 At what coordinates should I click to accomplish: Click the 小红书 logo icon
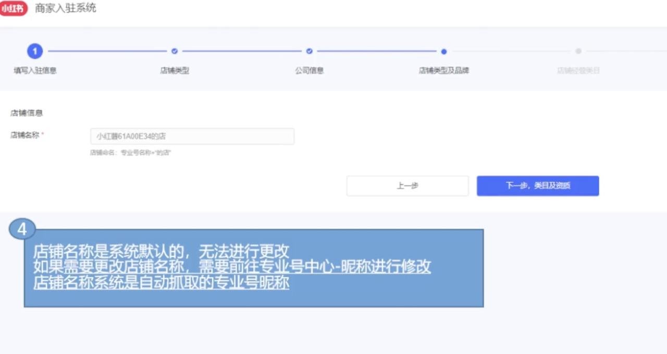[13, 8]
